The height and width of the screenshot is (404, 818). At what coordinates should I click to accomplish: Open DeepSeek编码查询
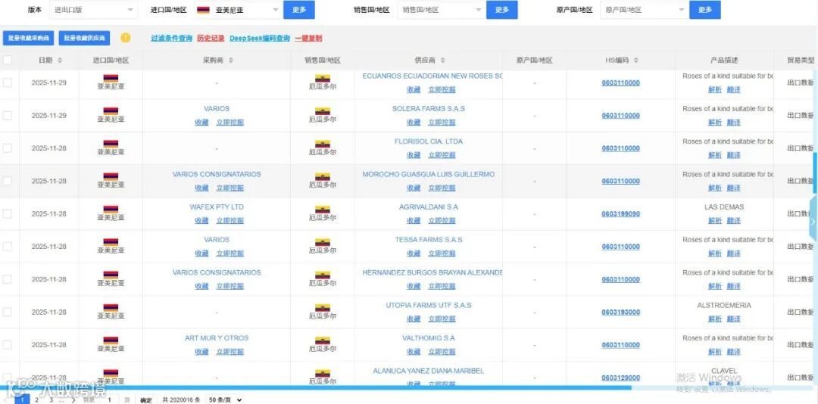click(260, 38)
